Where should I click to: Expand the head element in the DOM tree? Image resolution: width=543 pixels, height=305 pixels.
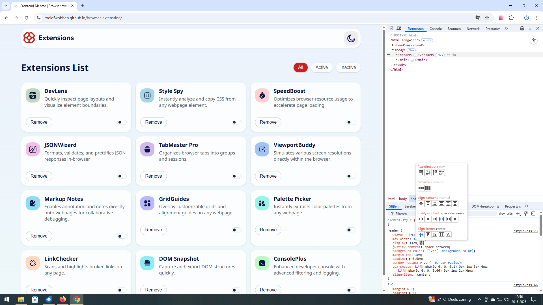[393, 45]
